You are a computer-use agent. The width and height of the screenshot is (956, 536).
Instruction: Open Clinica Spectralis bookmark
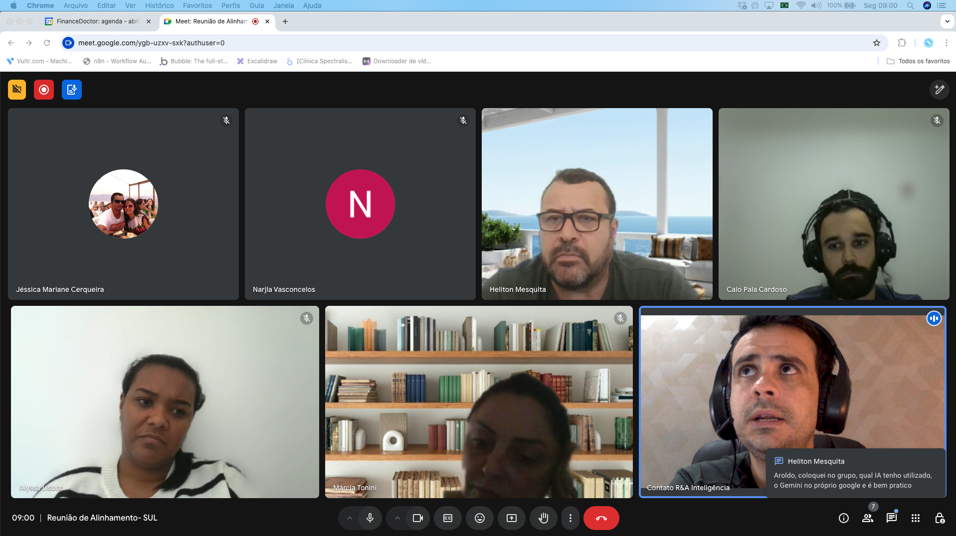coord(319,61)
